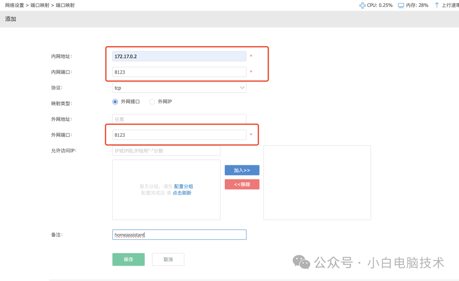459x281 pixels.
Task: Click the upload speed arrow icon
Action: pos(436,5)
